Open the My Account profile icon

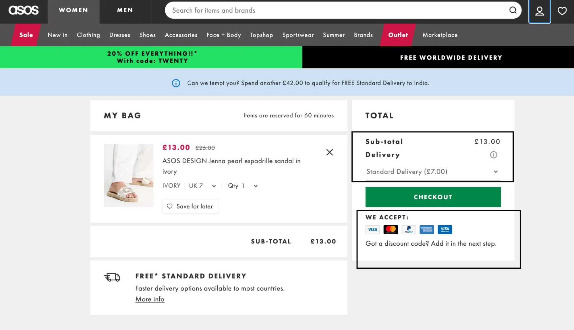(540, 11)
